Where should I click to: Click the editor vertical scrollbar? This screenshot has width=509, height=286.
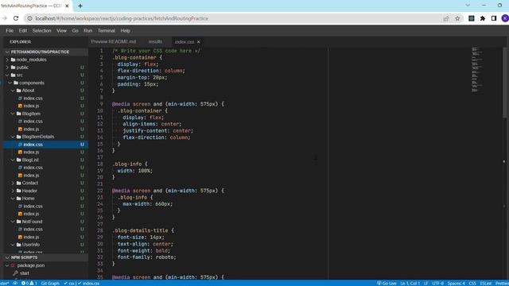click(504, 83)
